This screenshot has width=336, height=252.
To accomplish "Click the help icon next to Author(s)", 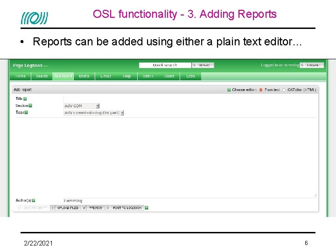I will point(34,201).
